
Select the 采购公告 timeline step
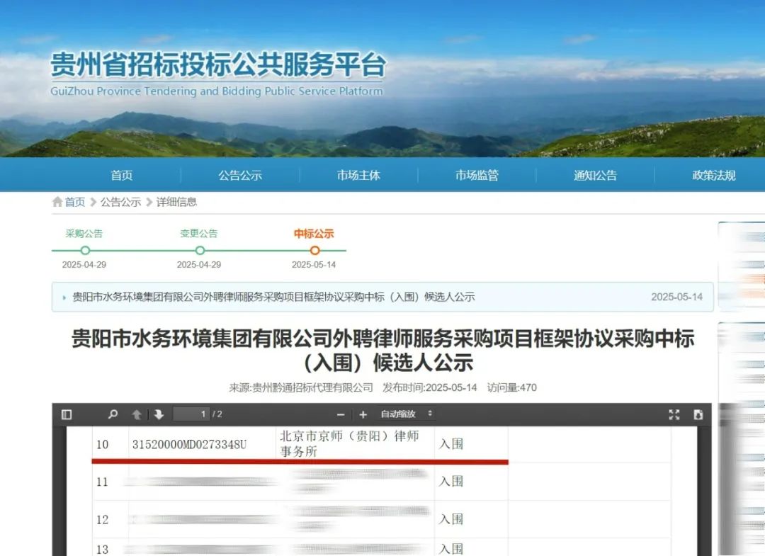coord(84,234)
